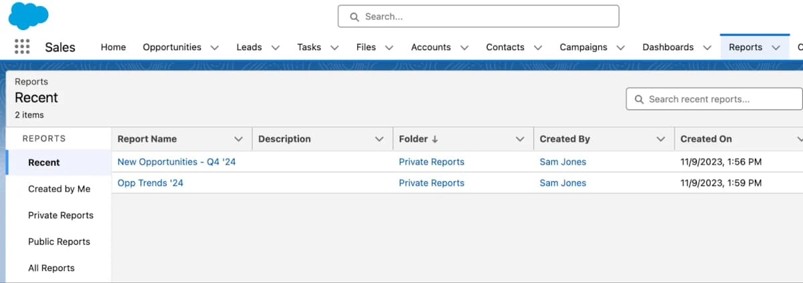803x283 pixels.
Task: Sort by the Description column header
Action: tap(284, 139)
